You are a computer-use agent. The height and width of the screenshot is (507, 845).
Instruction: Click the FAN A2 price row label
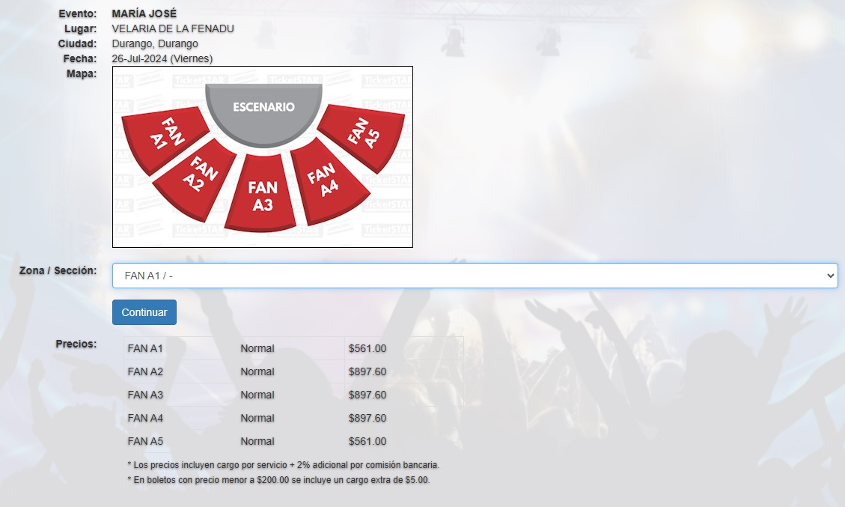pos(145,371)
